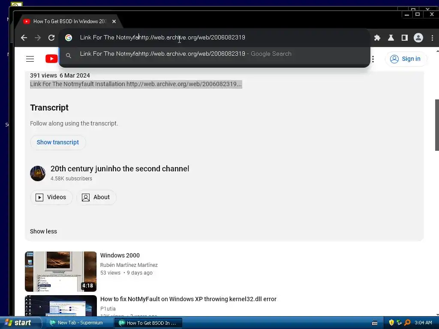Open the Experiments flask icon
Image resolution: width=439 pixels, height=329 pixels.
click(x=391, y=38)
